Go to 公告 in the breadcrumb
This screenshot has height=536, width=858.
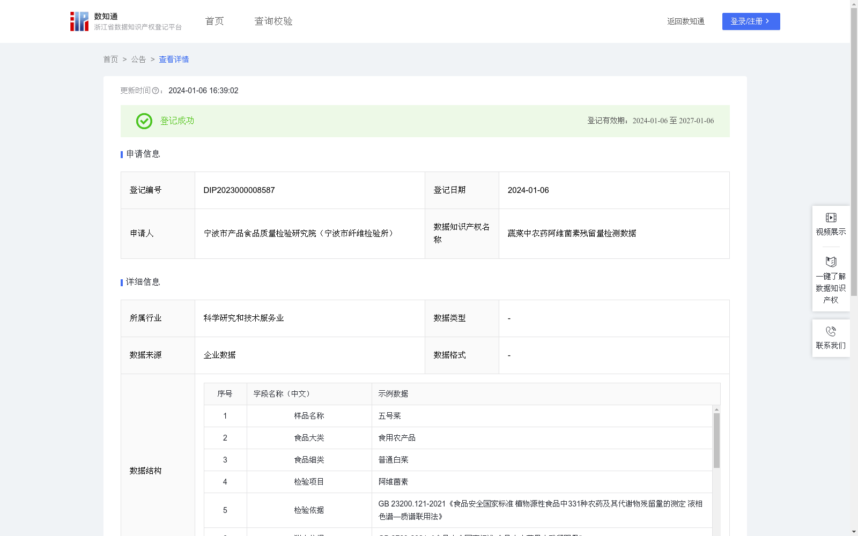click(138, 59)
